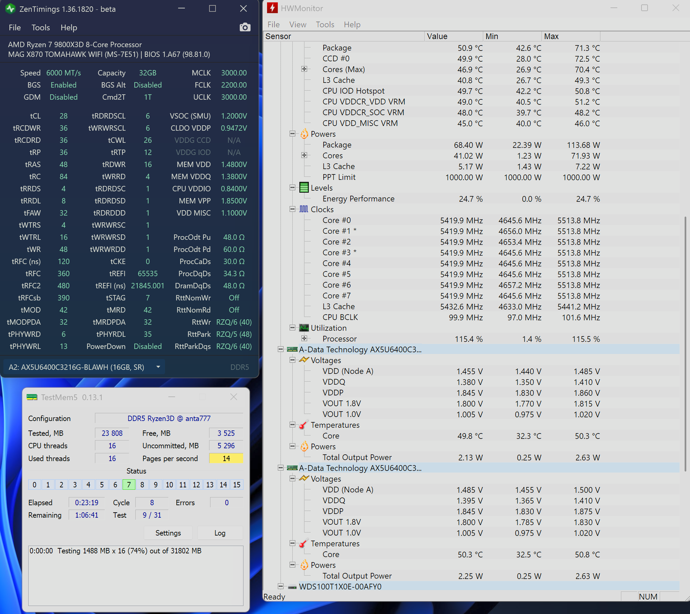Click the Utilization graph icon
This screenshot has height=614, width=690.
pos(304,328)
